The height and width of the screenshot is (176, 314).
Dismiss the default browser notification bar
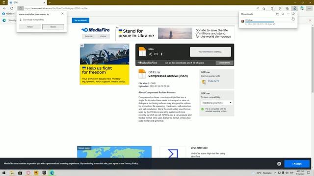[x=310, y=21]
